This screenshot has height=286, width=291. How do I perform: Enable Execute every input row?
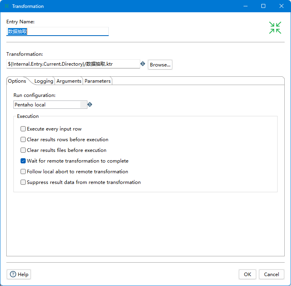click(23, 129)
